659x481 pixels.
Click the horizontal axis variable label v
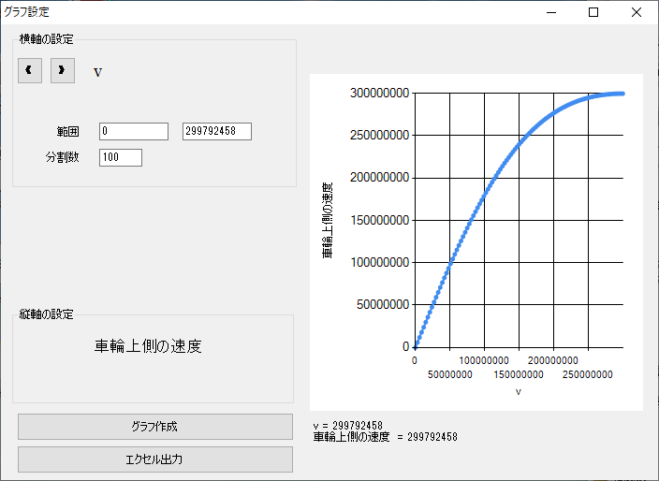tap(98, 71)
